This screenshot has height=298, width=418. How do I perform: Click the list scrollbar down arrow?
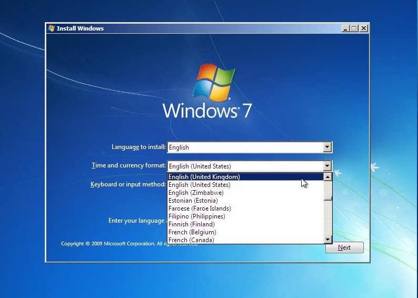click(328, 240)
